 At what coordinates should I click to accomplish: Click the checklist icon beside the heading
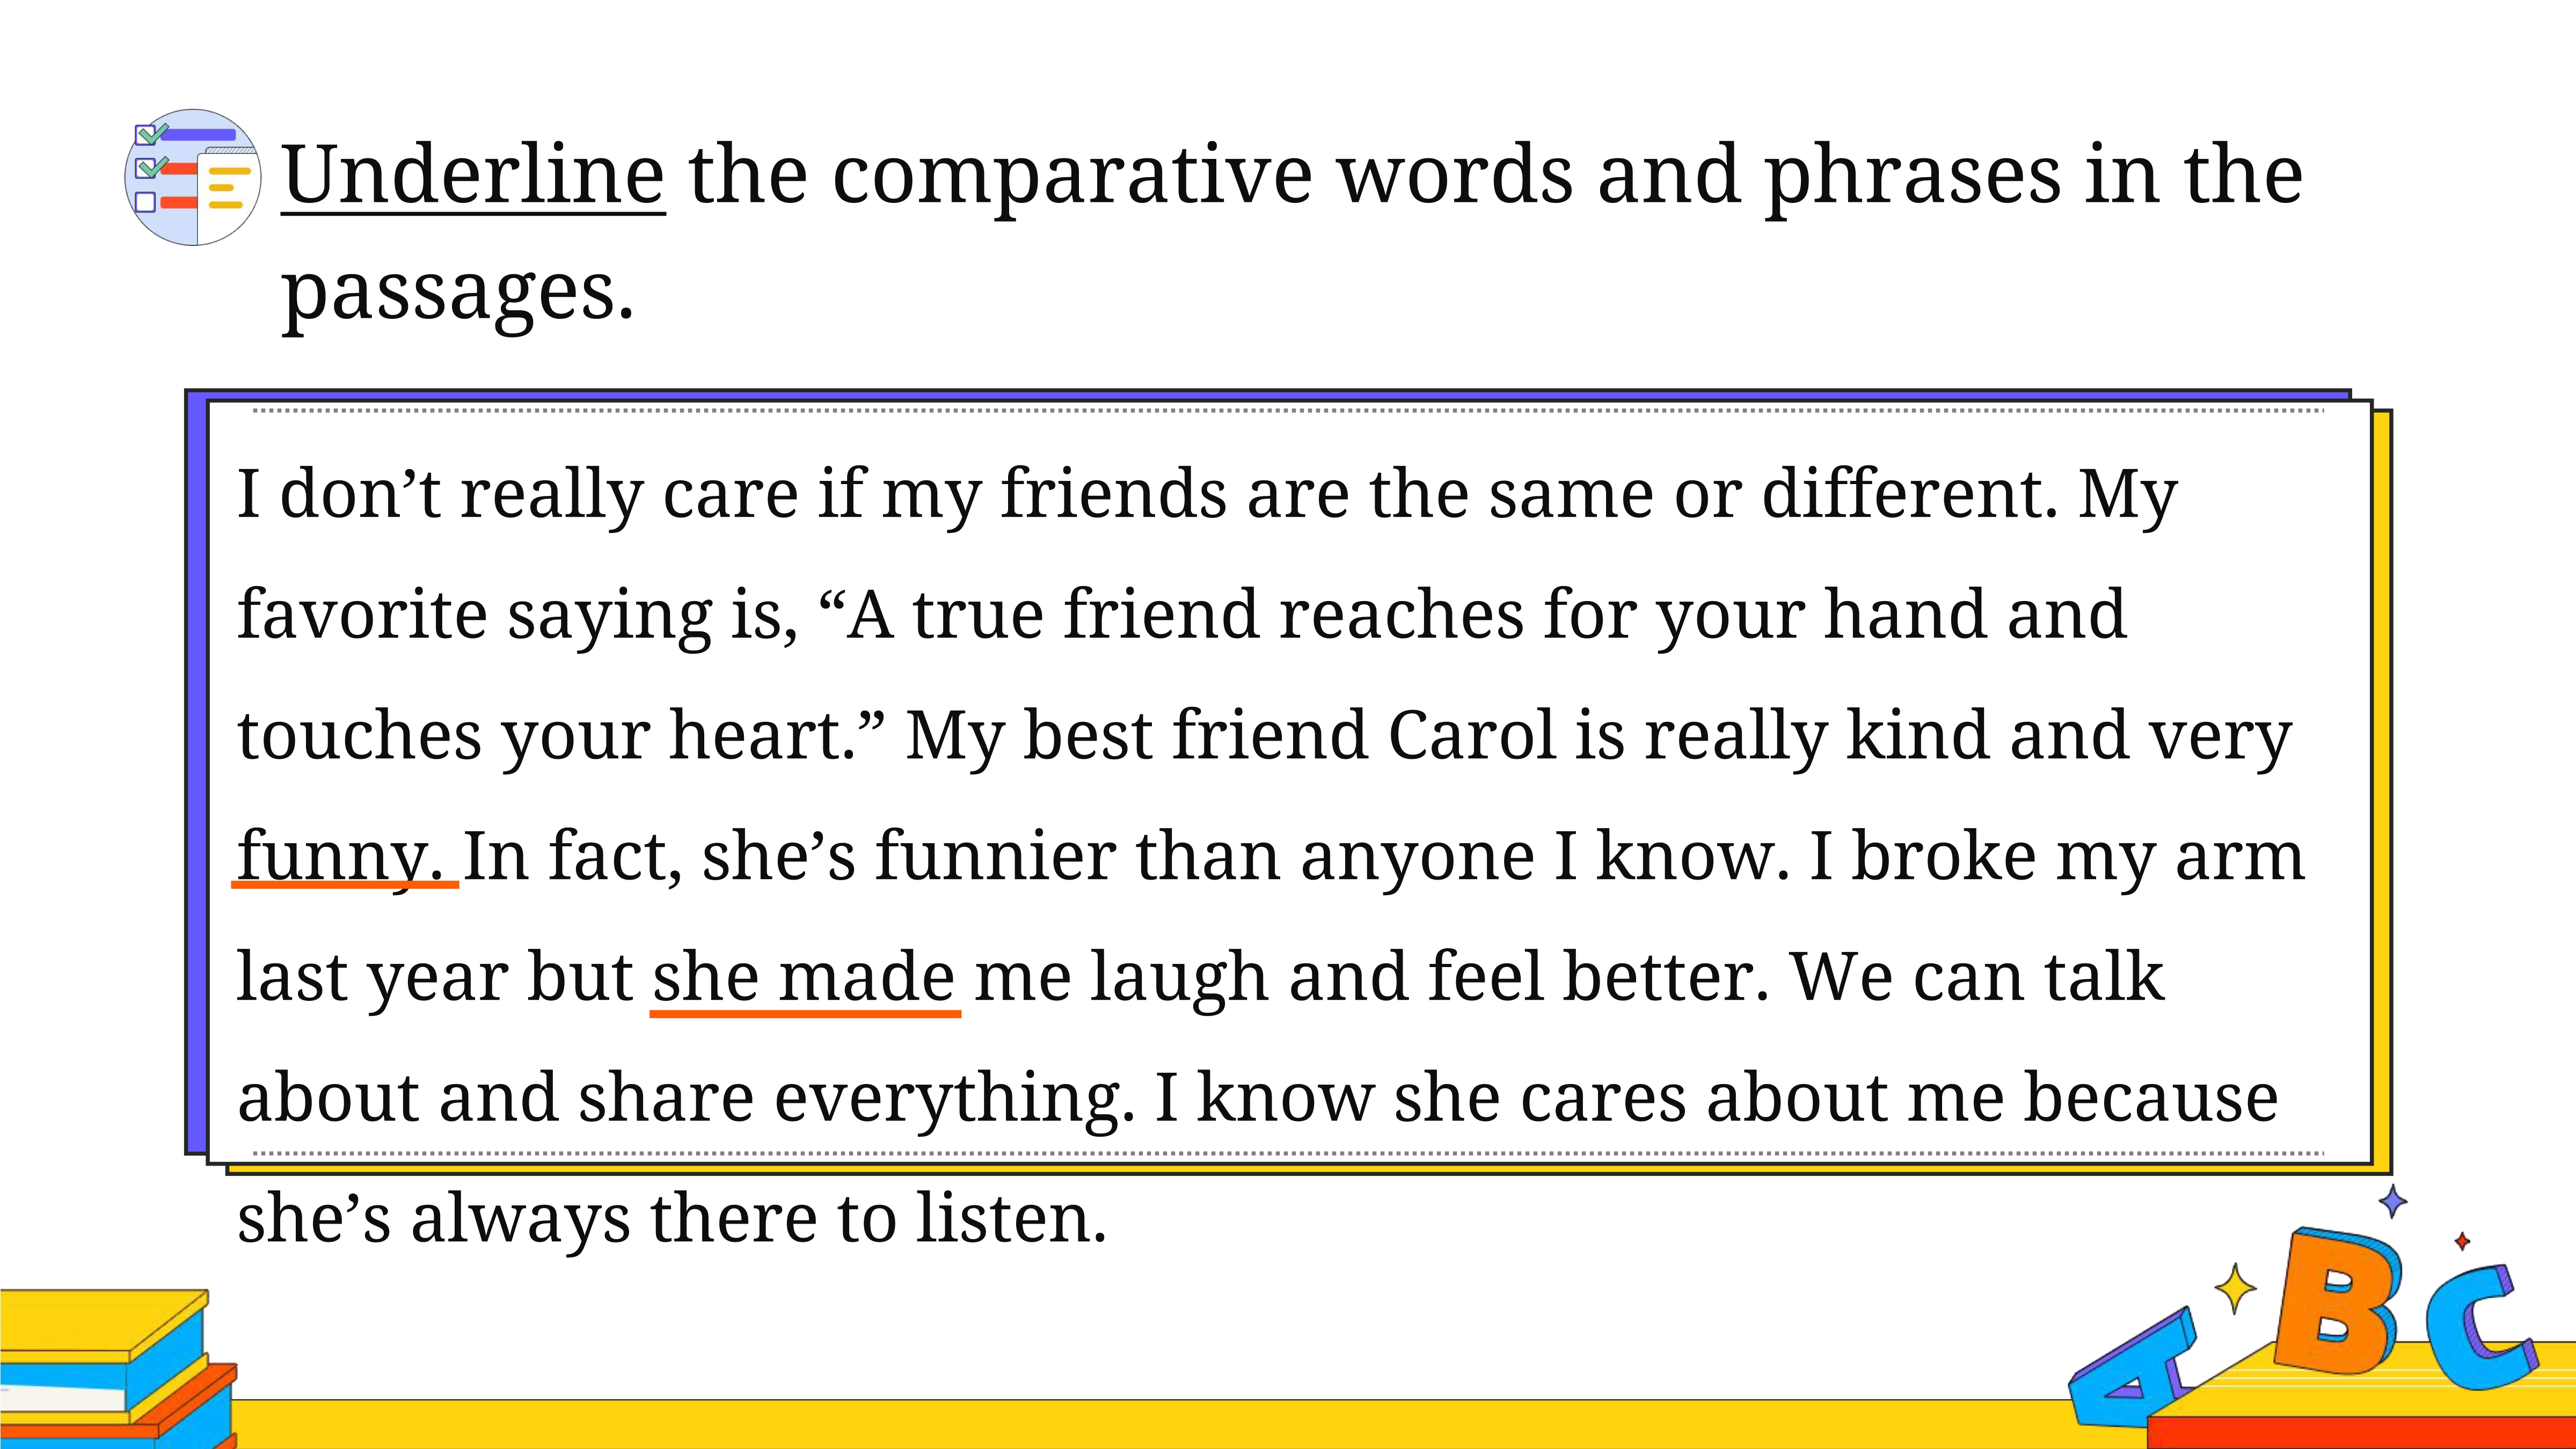tap(193, 177)
